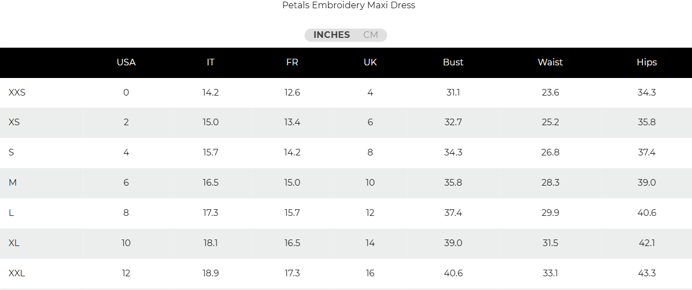This screenshot has height=290, width=692.
Task: Click the S size row label
Action: pyautogui.click(x=12, y=153)
